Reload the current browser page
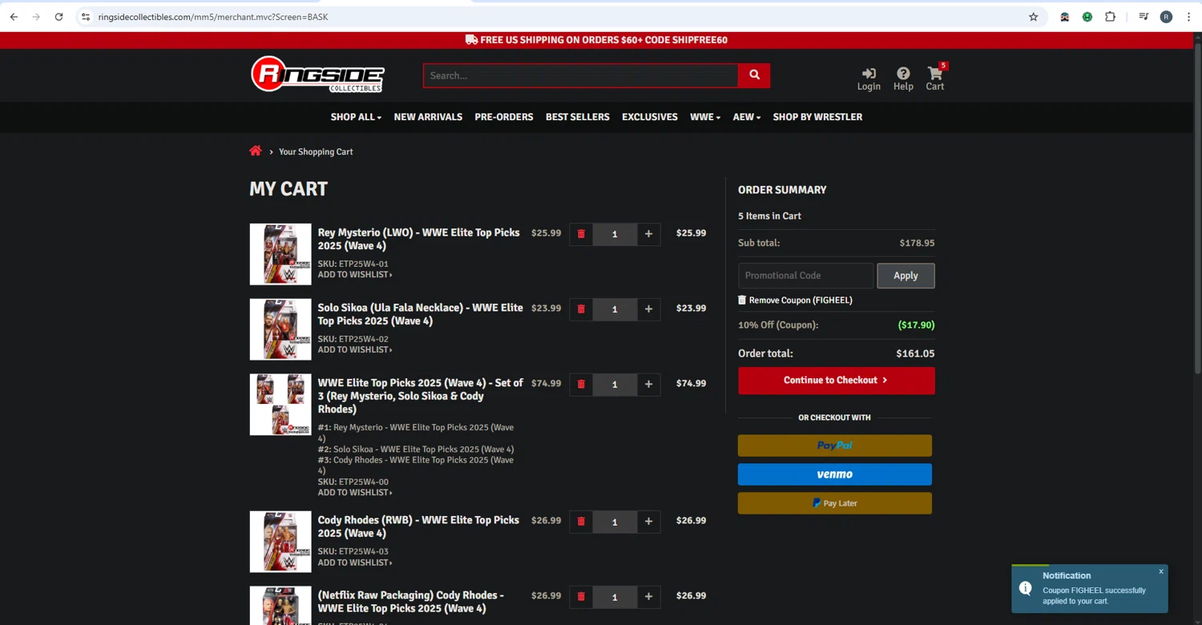Image resolution: width=1202 pixels, height=625 pixels. 58,17
